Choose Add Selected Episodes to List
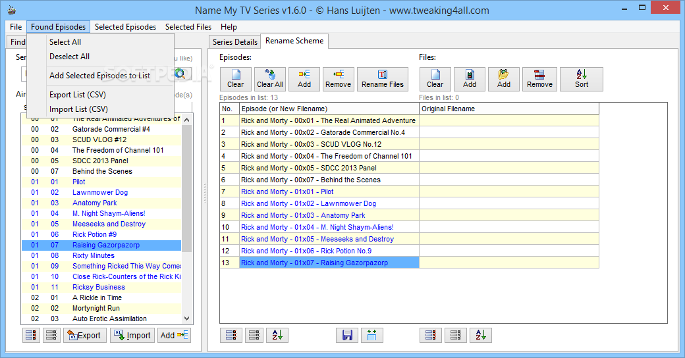685x358 pixels. 101,76
